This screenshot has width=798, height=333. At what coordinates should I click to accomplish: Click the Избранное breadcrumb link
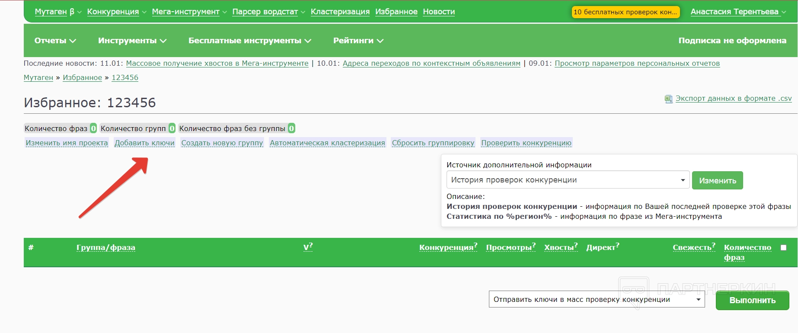pos(83,78)
